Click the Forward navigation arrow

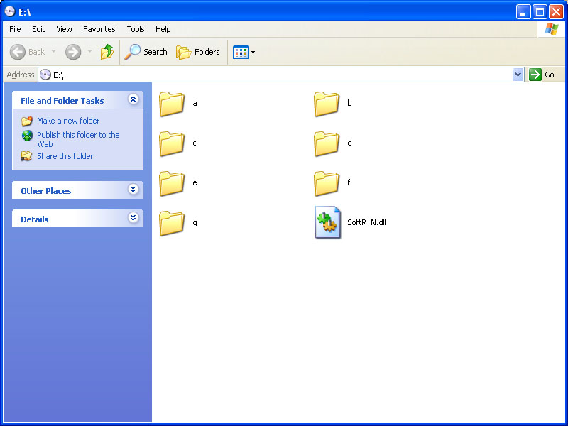coord(73,52)
